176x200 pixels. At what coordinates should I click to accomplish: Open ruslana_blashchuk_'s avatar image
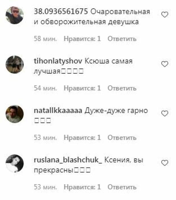click(15, 163)
